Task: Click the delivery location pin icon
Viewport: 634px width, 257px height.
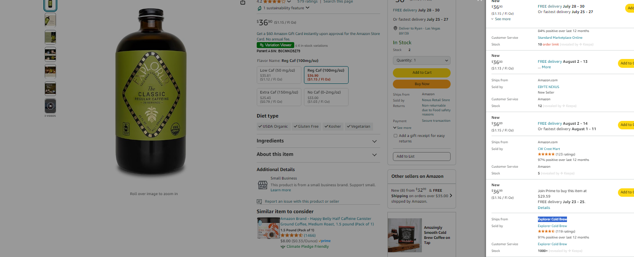Action: (395, 28)
